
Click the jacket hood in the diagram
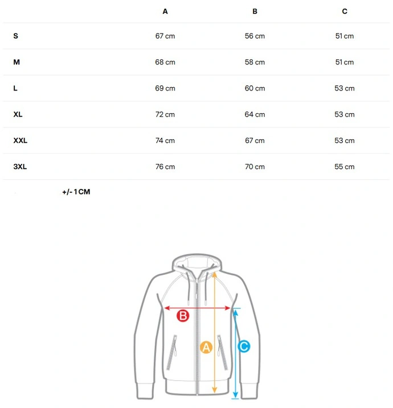click(197, 263)
